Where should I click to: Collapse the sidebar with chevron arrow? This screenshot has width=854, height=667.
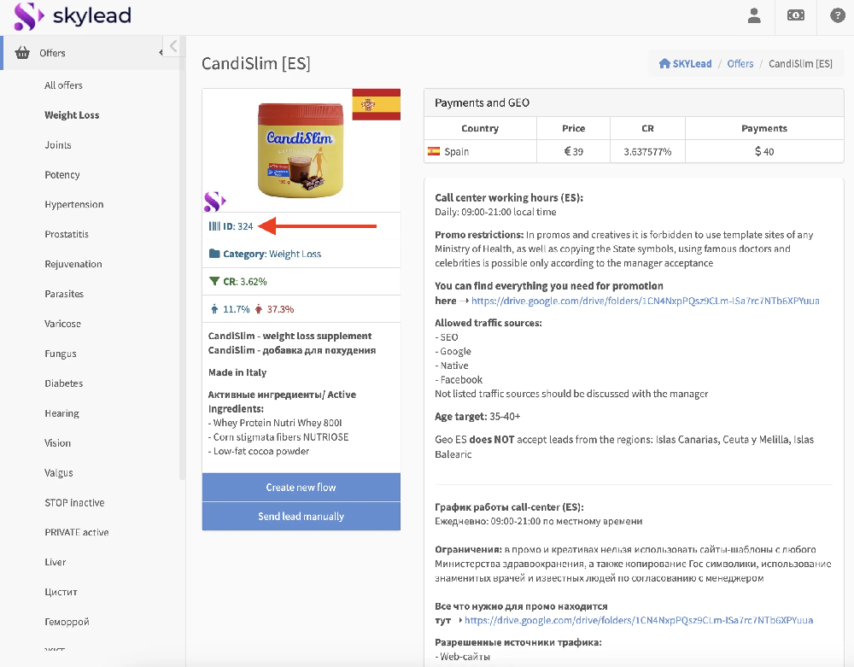click(173, 46)
